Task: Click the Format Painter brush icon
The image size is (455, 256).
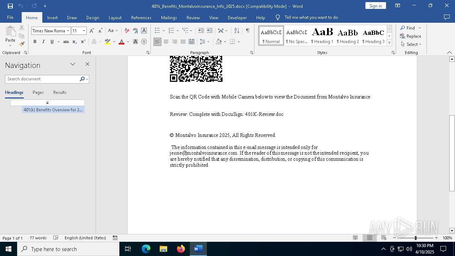Action: pyautogui.click(x=22, y=44)
